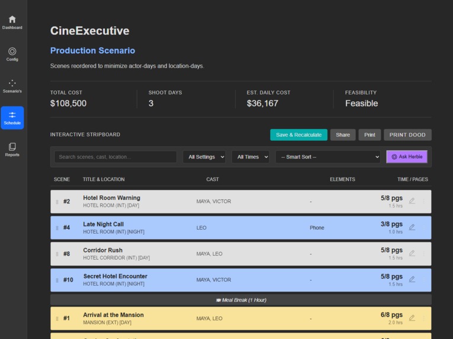Click the ELEMENTS column header

pos(342,179)
